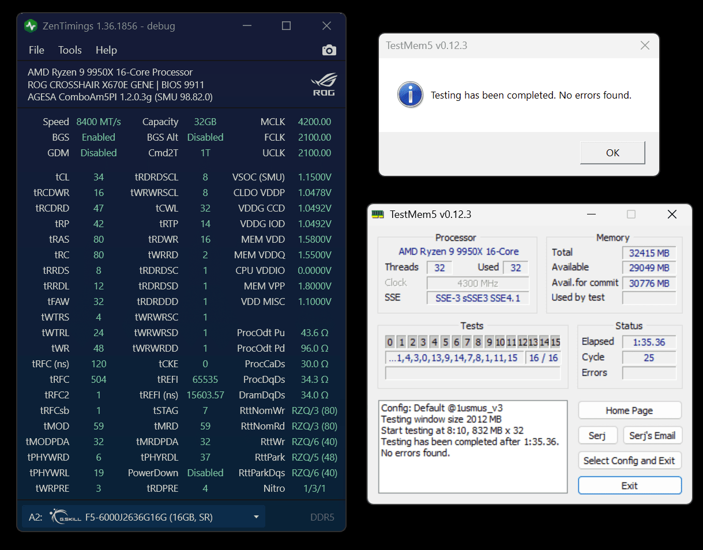Close the ZenTimings window
Image resolution: width=703 pixels, height=550 pixels.
click(x=326, y=26)
